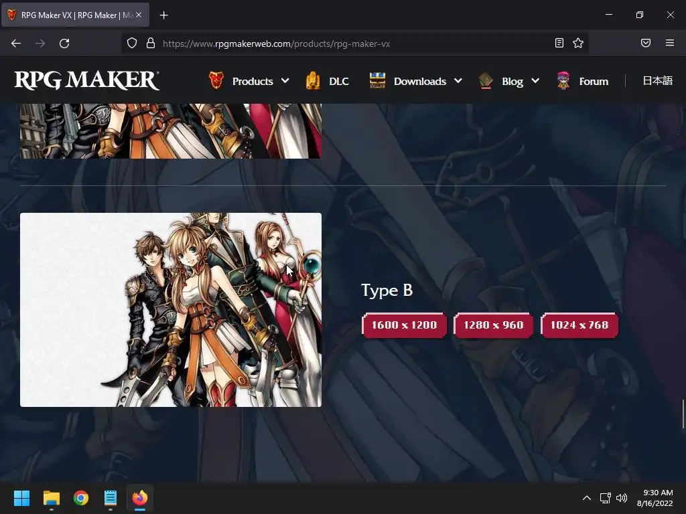Image resolution: width=686 pixels, height=514 pixels.
Task: Click the Products shield icon
Action: pos(216,80)
